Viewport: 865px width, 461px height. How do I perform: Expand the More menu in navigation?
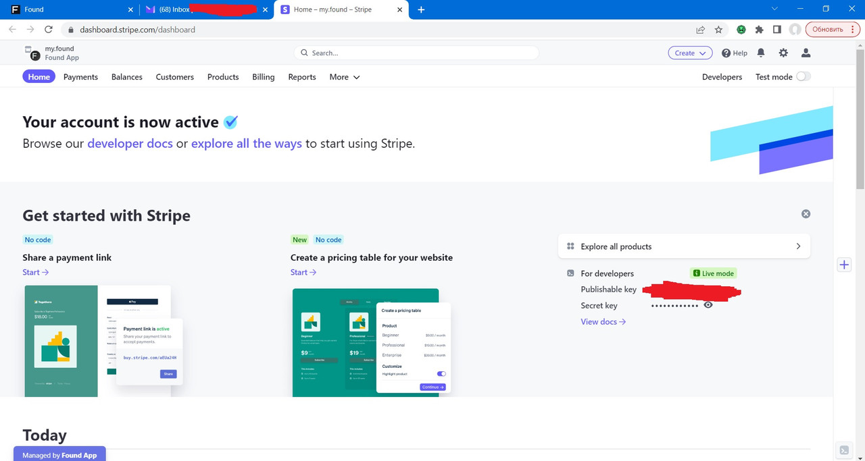(345, 77)
